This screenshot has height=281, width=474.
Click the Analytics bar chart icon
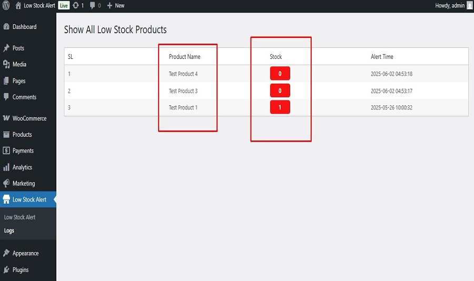tap(6, 167)
